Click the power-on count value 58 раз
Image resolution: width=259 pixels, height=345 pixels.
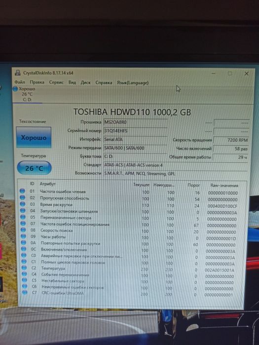(231, 149)
